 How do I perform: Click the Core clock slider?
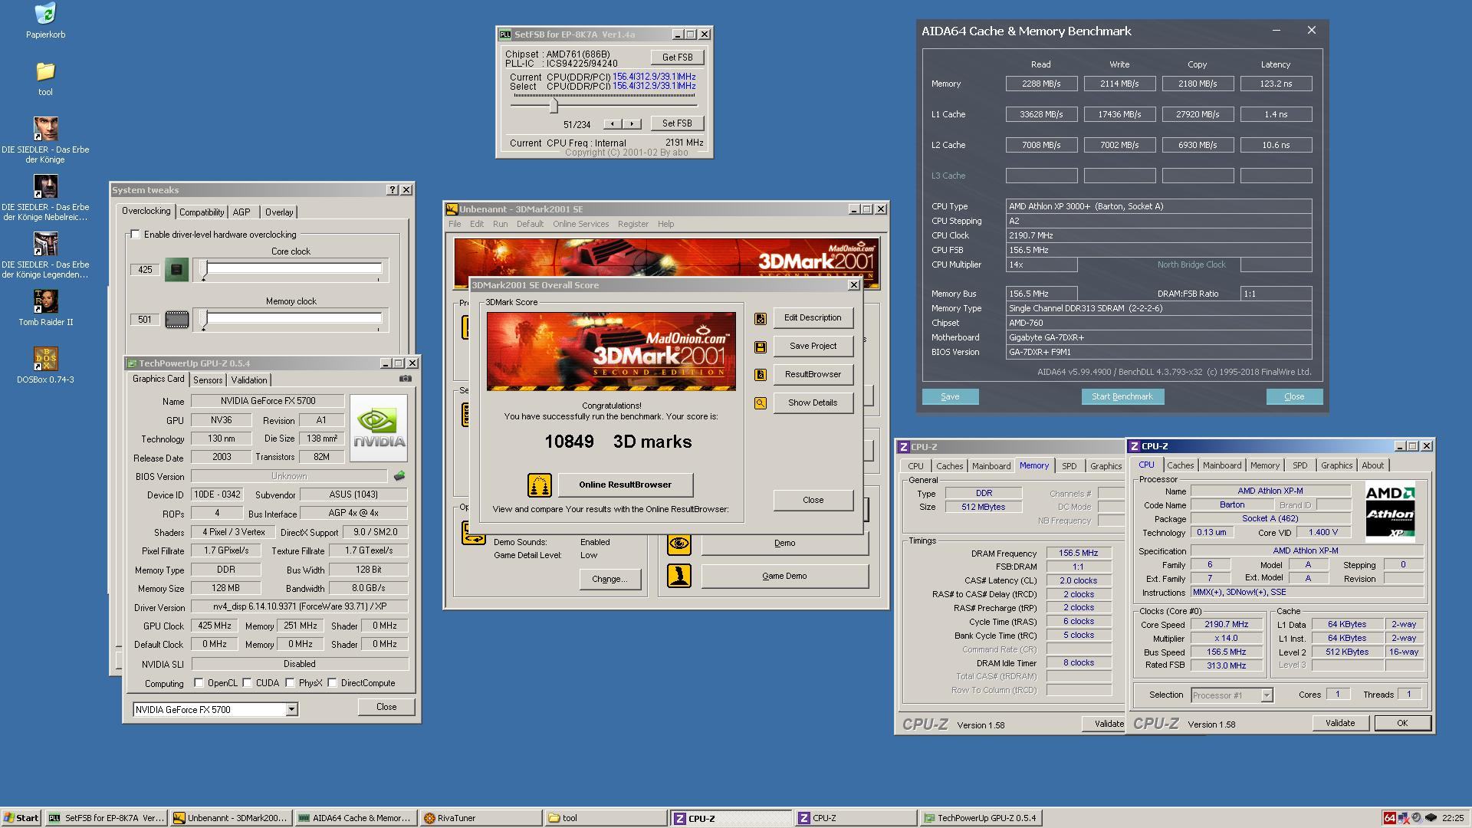(291, 268)
